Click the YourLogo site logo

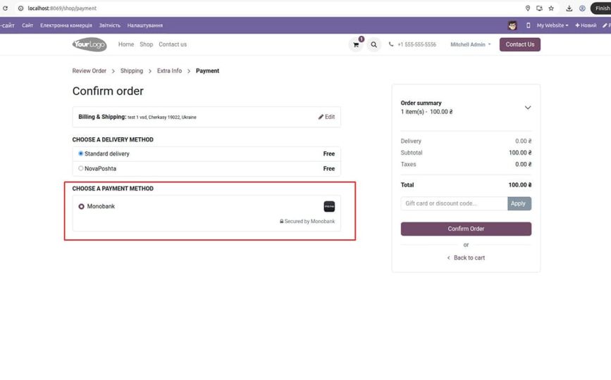point(90,44)
